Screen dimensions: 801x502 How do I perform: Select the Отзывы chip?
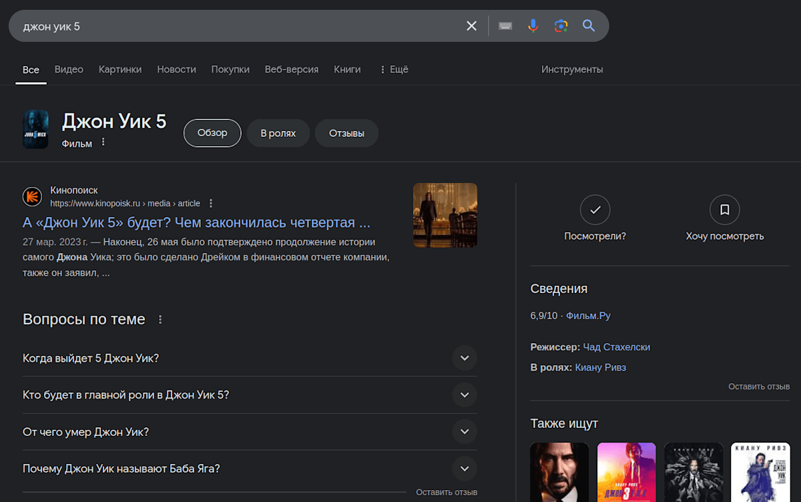point(346,133)
